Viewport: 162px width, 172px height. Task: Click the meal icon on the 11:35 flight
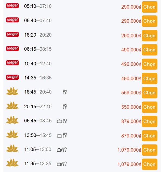coord(65,164)
